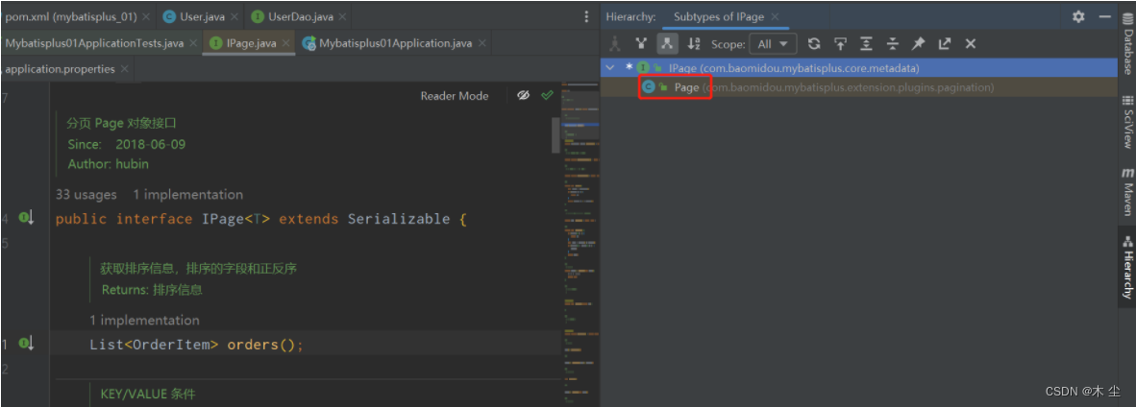
Task: Click 1 implementation hint above IPage interface
Action: pyautogui.click(x=187, y=194)
